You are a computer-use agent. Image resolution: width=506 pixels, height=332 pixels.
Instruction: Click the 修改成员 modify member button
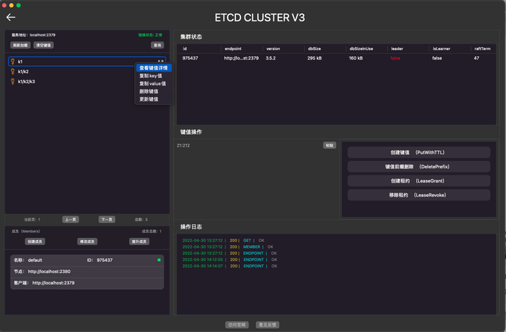87,241
